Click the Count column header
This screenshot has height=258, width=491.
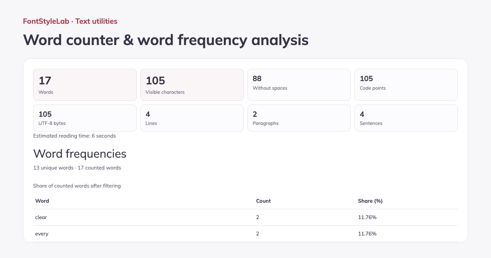(x=264, y=201)
